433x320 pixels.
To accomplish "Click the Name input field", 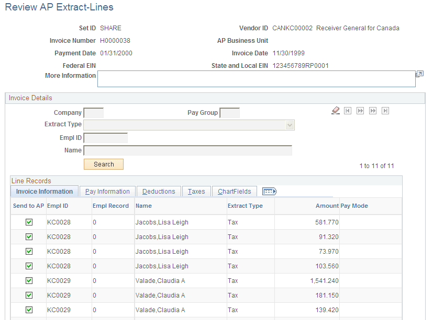I will point(188,151).
